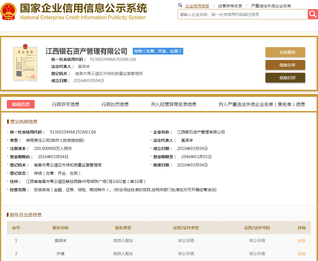Click the blue 存续 status badge
This screenshot has width=318, height=261.
pyautogui.click(x=158, y=51)
